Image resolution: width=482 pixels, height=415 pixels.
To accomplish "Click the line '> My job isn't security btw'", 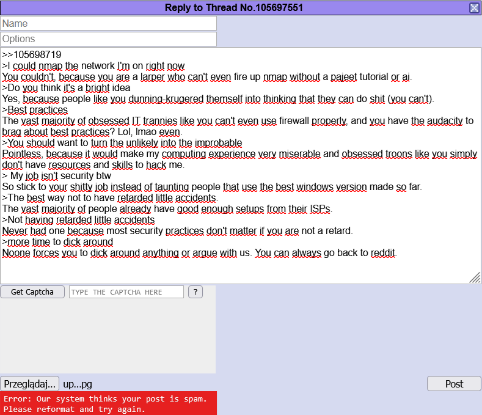I will click(57, 175).
